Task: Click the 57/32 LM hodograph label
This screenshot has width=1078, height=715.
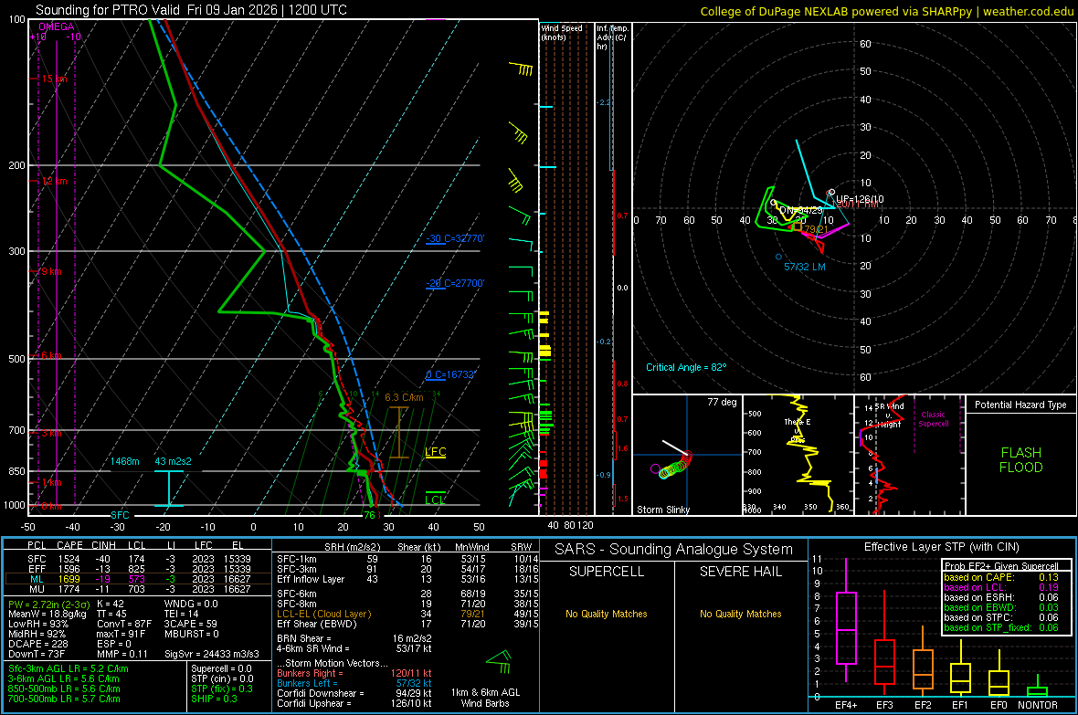Action: (x=804, y=267)
